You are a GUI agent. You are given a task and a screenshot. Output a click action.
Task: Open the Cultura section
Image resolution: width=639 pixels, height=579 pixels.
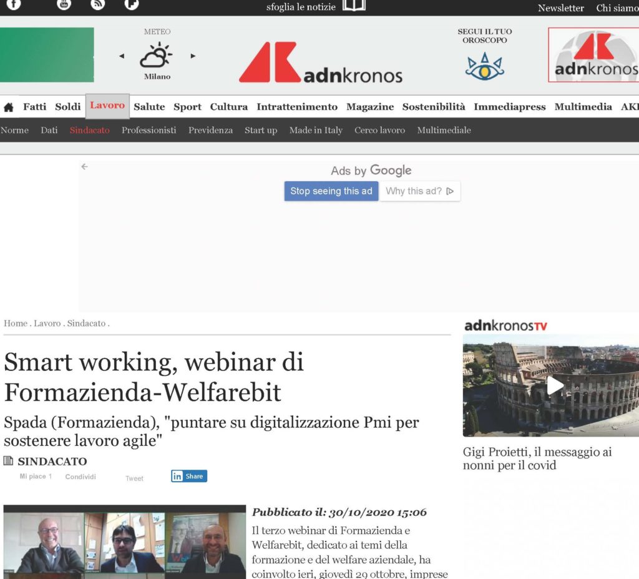[x=228, y=107]
